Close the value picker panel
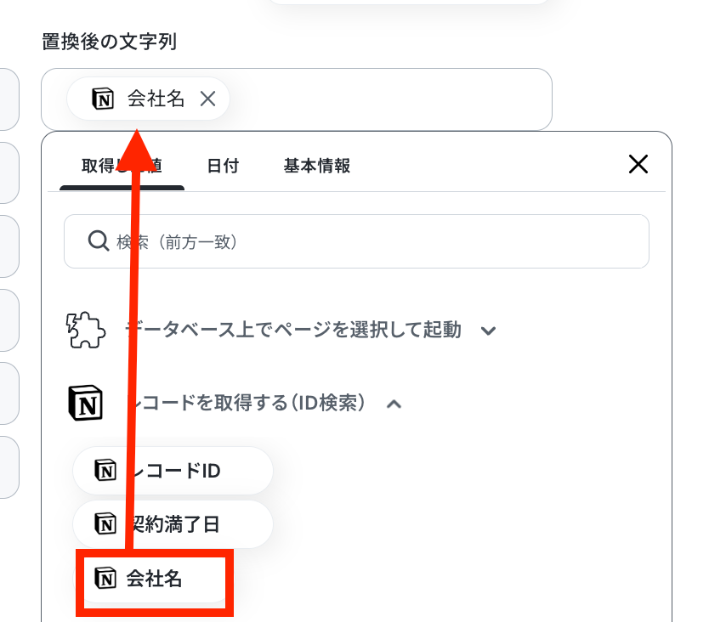The image size is (709, 622). (638, 164)
